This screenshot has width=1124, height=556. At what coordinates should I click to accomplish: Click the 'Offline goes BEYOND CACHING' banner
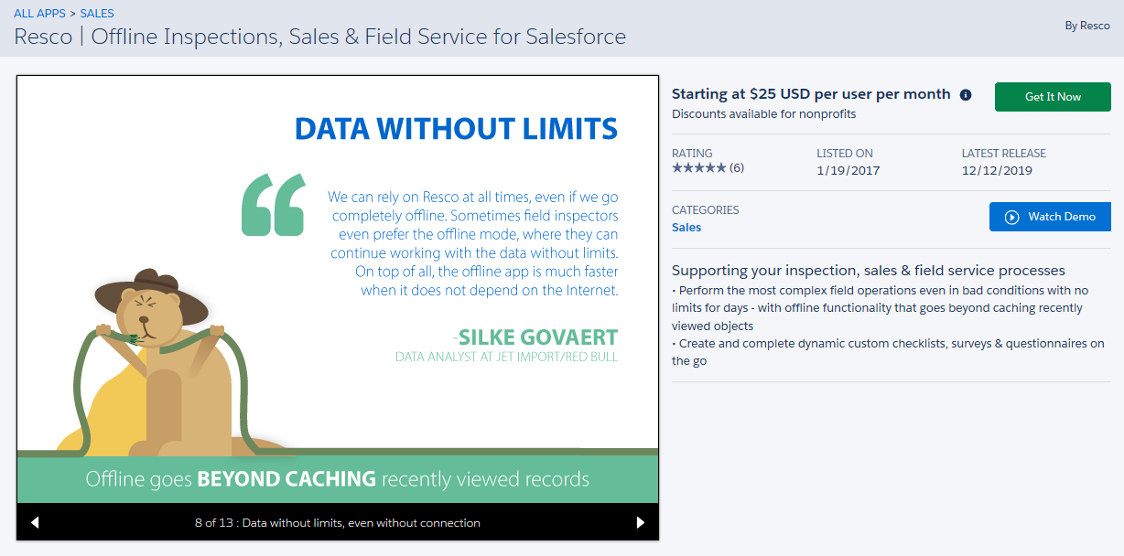pos(337,479)
